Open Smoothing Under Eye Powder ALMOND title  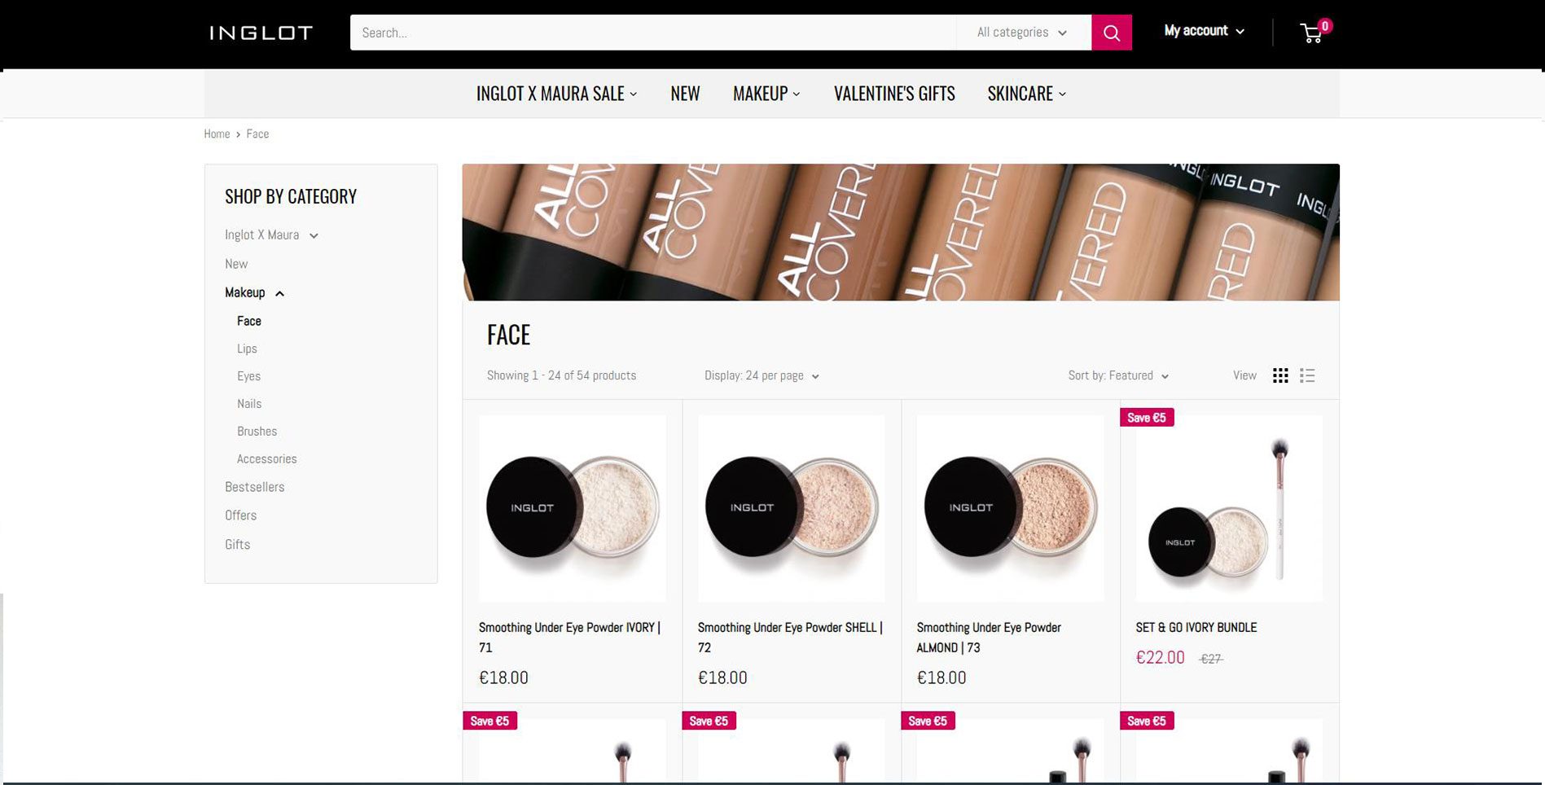pos(989,638)
